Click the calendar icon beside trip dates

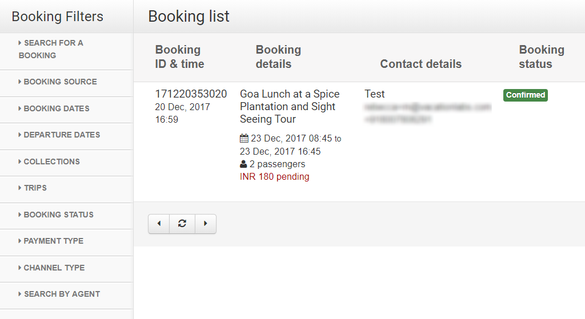coord(244,139)
